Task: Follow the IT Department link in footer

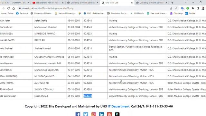Action: pyautogui.click(x=118, y=106)
